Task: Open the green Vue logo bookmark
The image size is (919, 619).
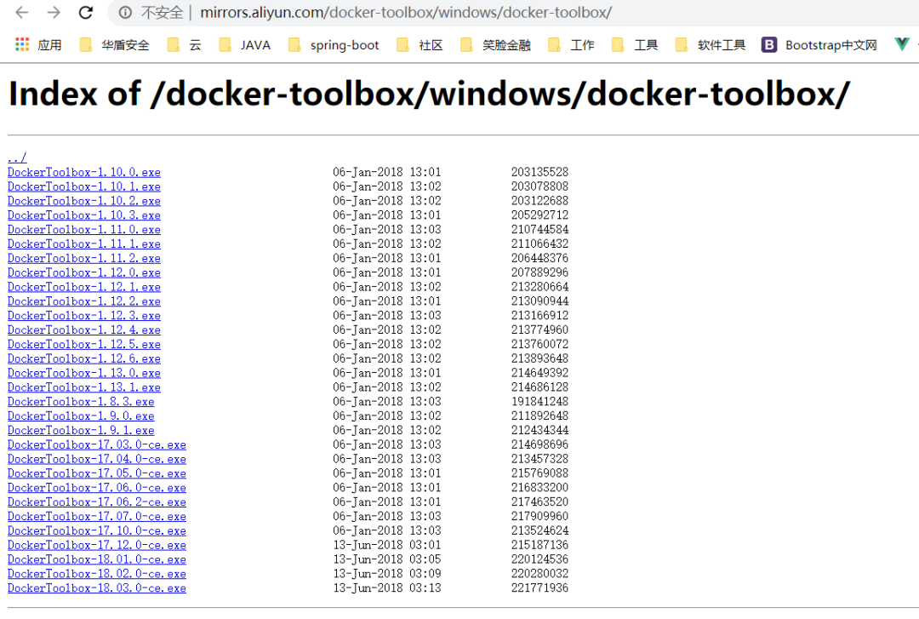Action: (x=901, y=44)
